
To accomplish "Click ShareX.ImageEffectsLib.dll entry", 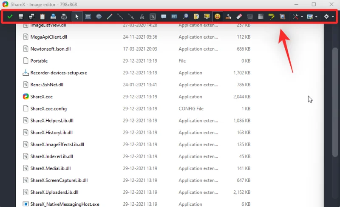I will pyautogui.click(x=57, y=145).
